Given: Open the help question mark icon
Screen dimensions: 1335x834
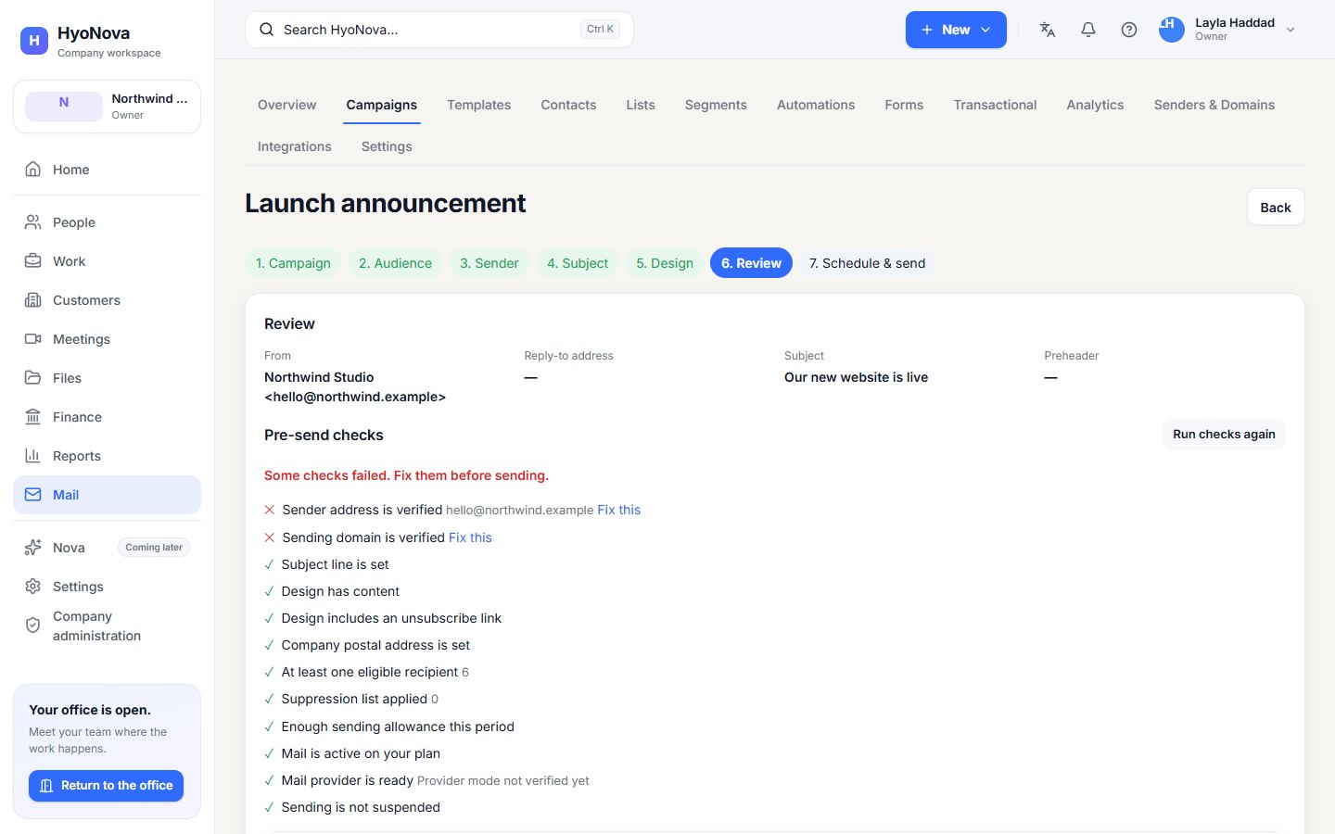Looking at the screenshot, I should tap(1129, 30).
